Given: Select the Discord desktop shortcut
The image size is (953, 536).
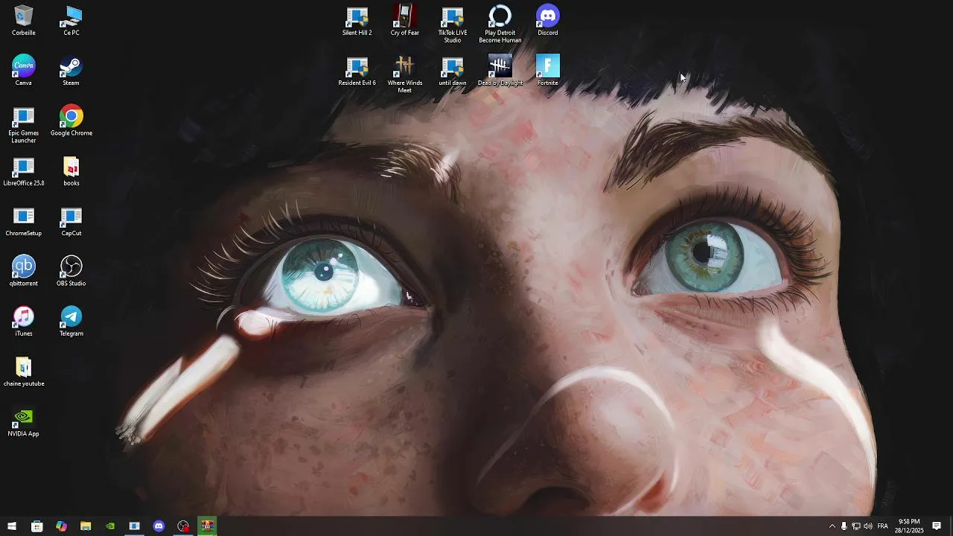Looking at the screenshot, I should (x=547, y=21).
